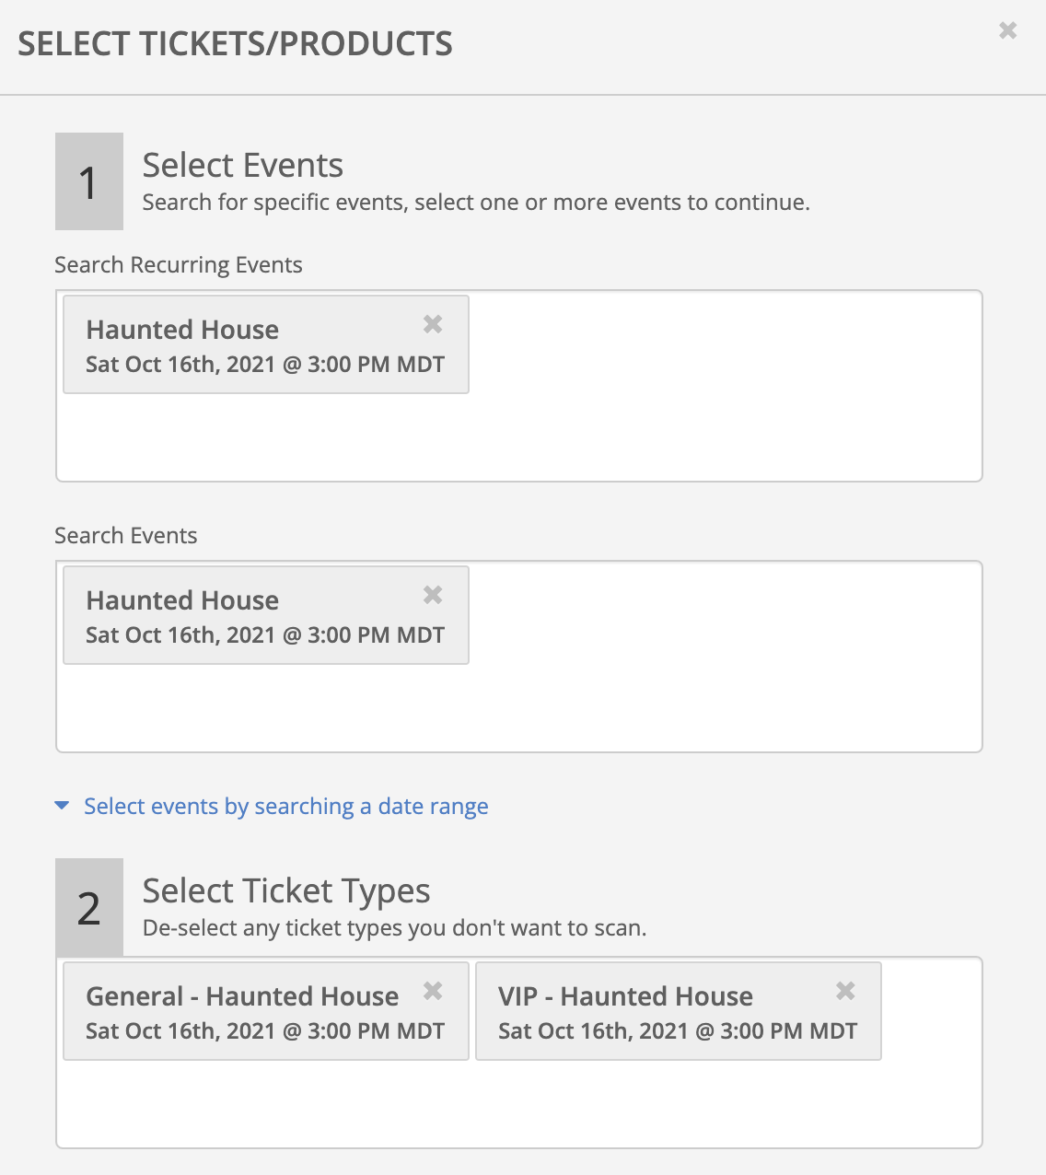This screenshot has width=1046, height=1175.
Task: Close the Select Tickets/Products dialog
Action: coord(1007,30)
